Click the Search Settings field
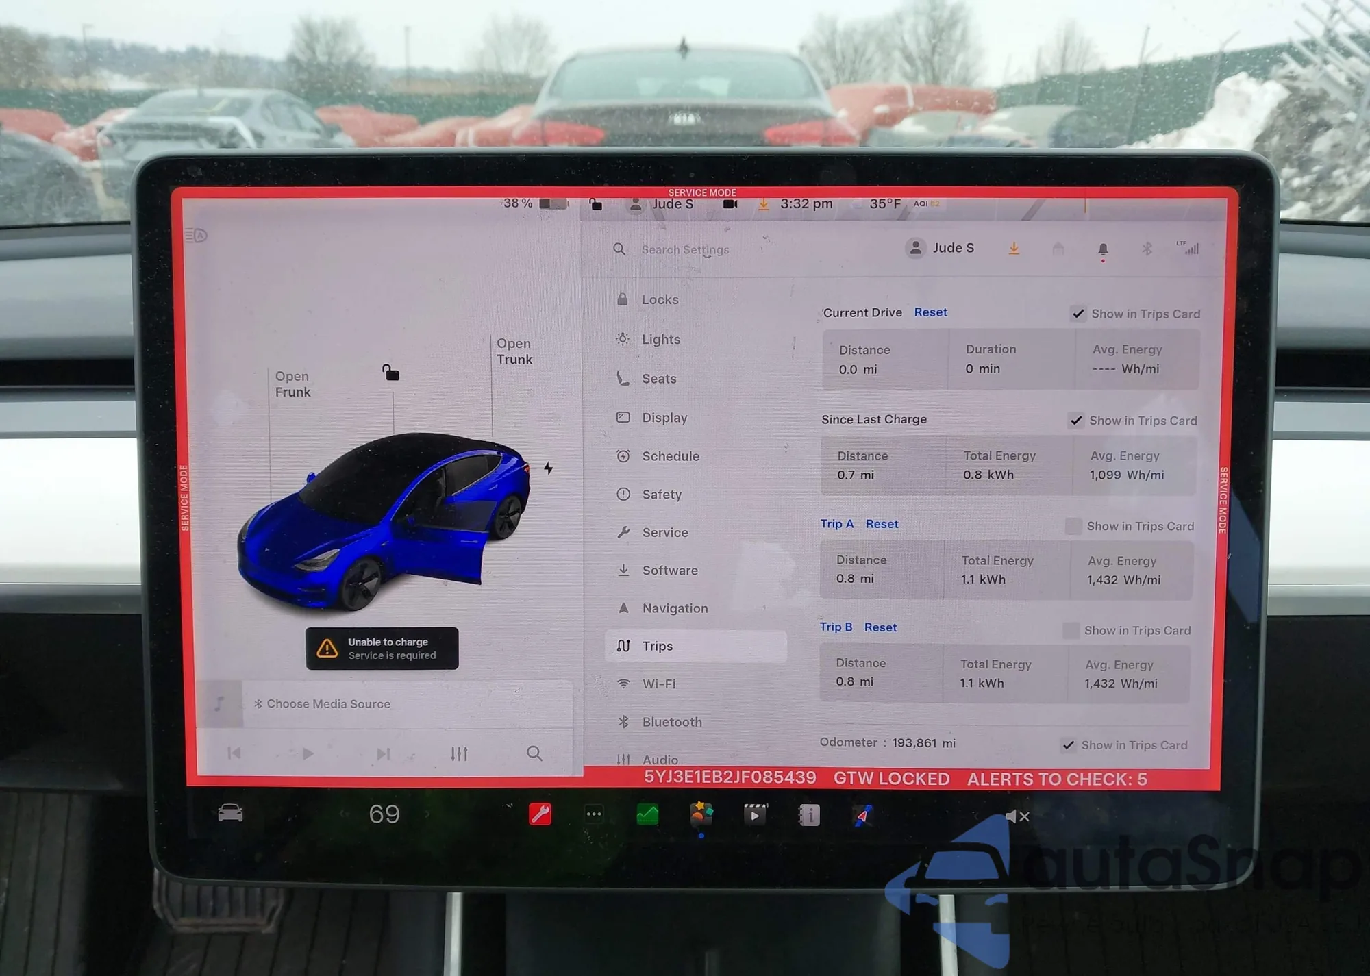1370x976 pixels. click(685, 250)
